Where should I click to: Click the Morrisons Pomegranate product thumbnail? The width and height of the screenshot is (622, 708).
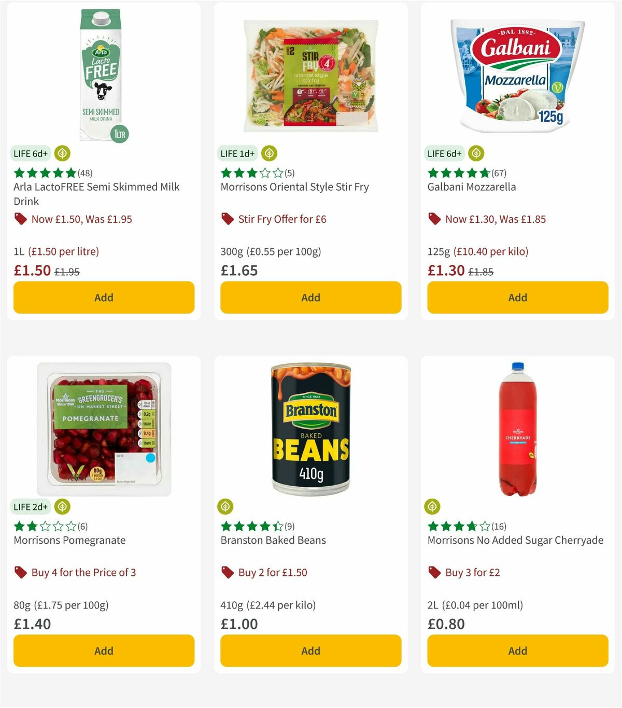[x=104, y=430]
